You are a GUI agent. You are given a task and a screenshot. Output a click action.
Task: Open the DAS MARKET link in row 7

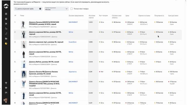click(x=73, y=82)
